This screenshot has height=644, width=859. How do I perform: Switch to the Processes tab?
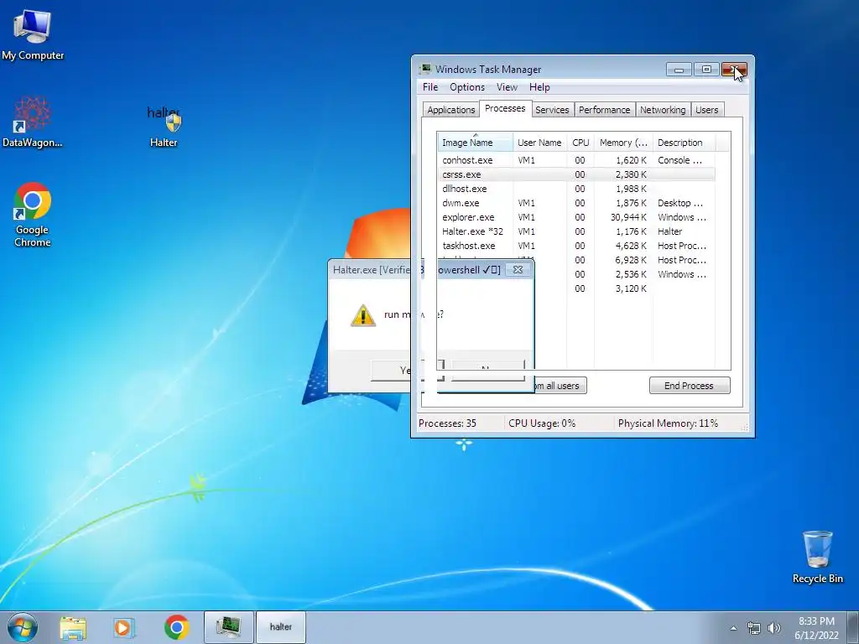tap(505, 108)
